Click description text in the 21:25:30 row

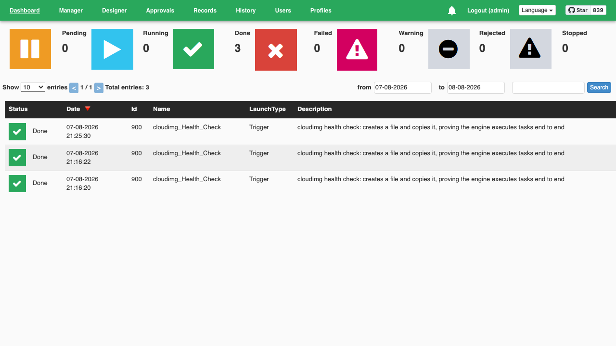(431, 127)
